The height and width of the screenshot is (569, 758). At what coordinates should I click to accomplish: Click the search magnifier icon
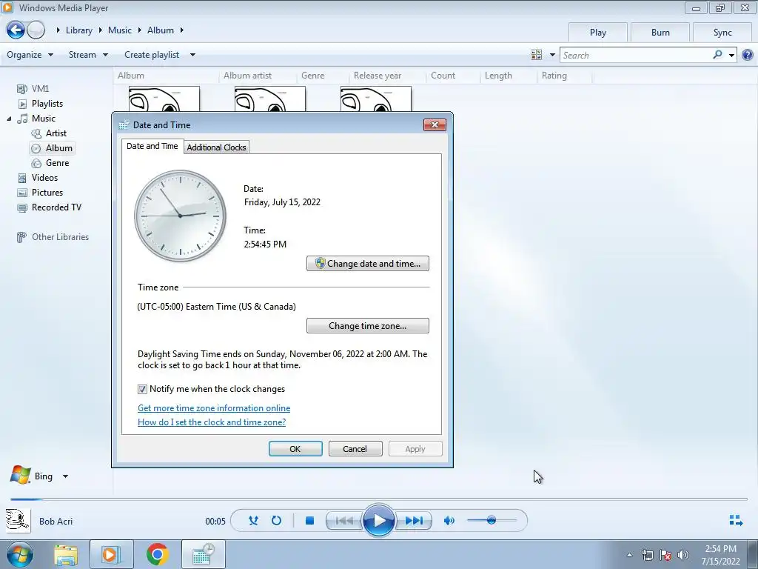tap(717, 55)
